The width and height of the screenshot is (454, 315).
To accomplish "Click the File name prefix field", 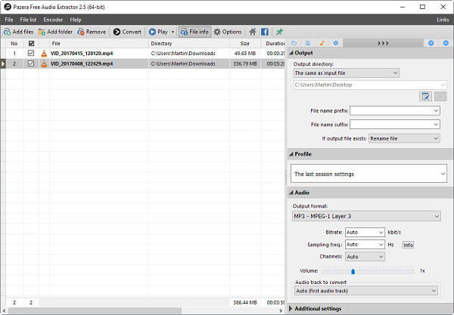I will (x=394, y=110).
